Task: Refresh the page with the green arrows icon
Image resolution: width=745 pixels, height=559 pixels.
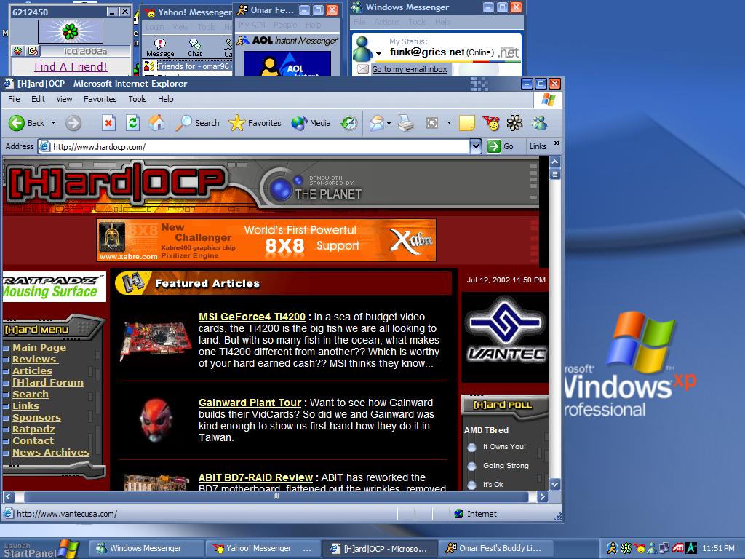Action: tap(132, 123)
